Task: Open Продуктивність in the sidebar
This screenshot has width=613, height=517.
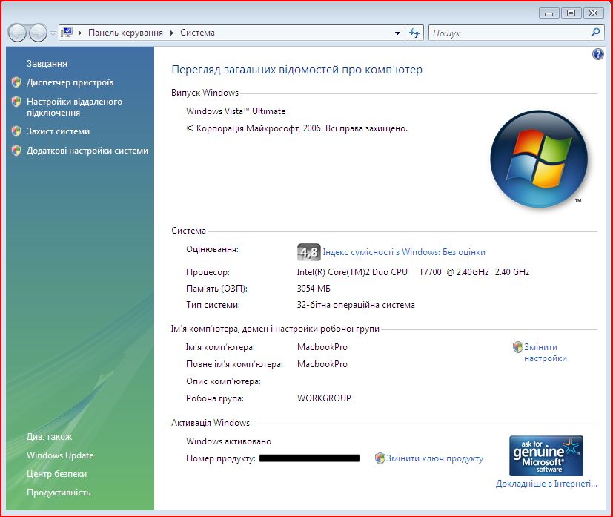Action: click(x=59, y=493)
